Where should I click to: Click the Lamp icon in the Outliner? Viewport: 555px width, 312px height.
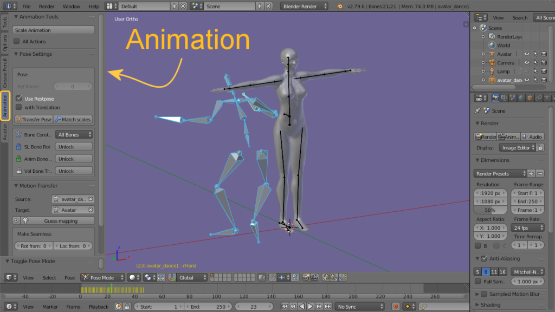pyautogui.click(x=492, y=71)
